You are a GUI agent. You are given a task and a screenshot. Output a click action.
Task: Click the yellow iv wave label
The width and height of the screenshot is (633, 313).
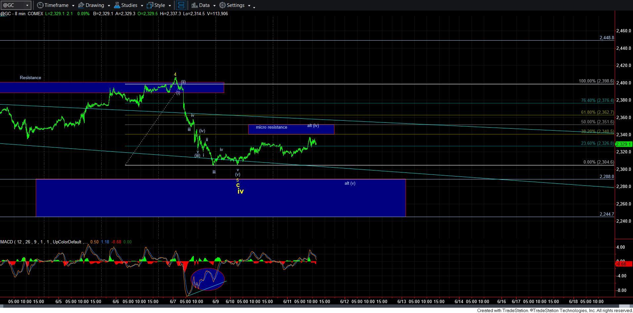(240, 191)
